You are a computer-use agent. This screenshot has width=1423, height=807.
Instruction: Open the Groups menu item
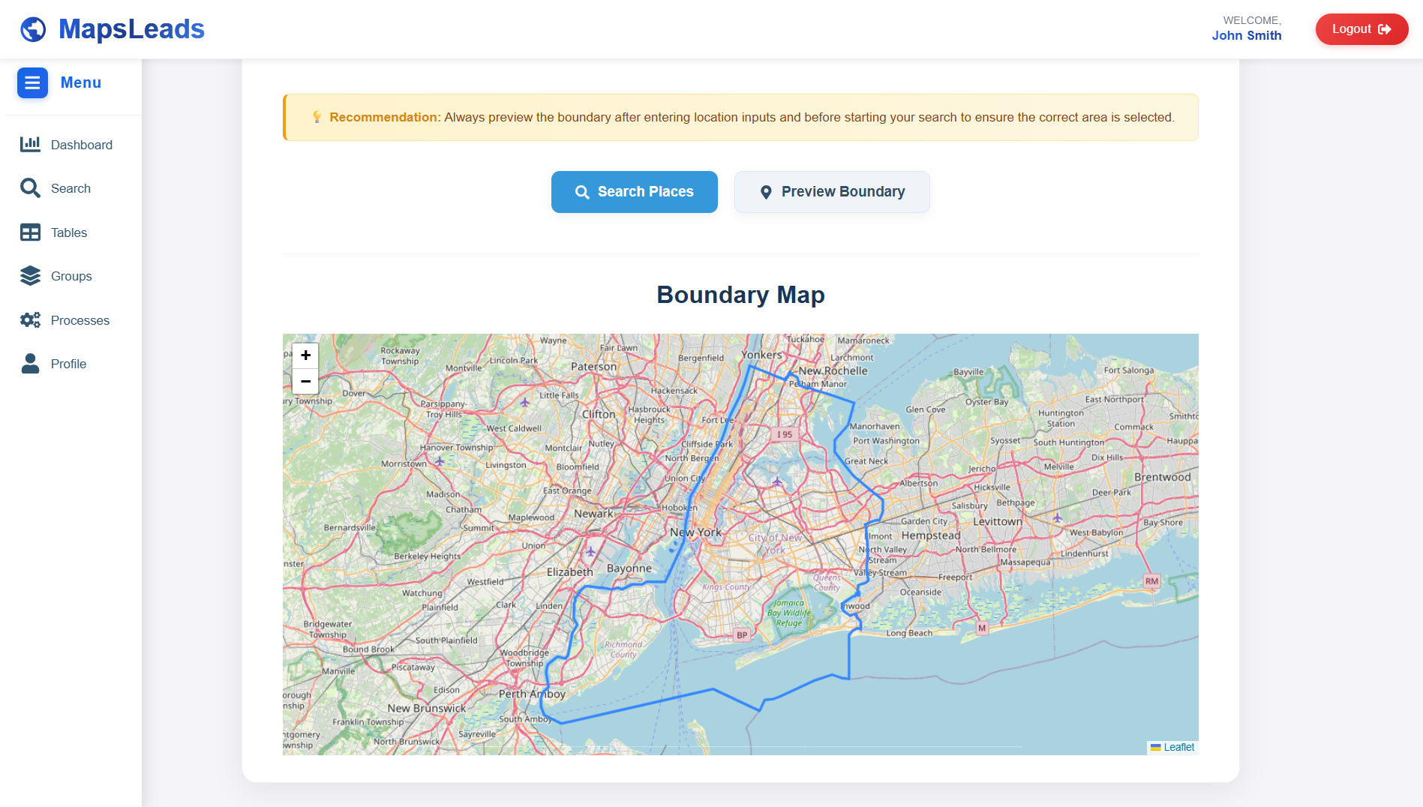click(74, 276)
